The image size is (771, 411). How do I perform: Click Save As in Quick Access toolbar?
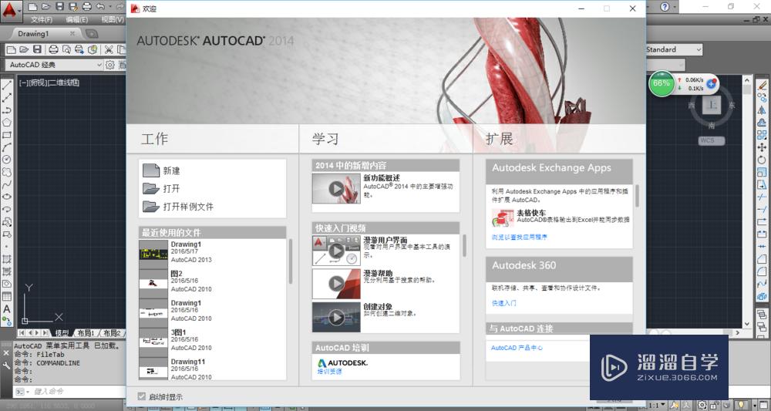(x=73, y=6)
